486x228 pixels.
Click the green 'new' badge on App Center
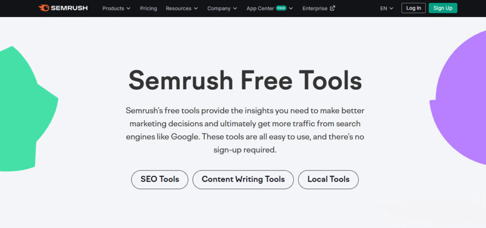coord(281,8)
